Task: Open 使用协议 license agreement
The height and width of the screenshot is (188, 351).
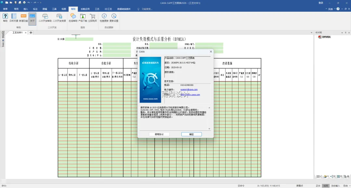Action: [x=159, y=134]
